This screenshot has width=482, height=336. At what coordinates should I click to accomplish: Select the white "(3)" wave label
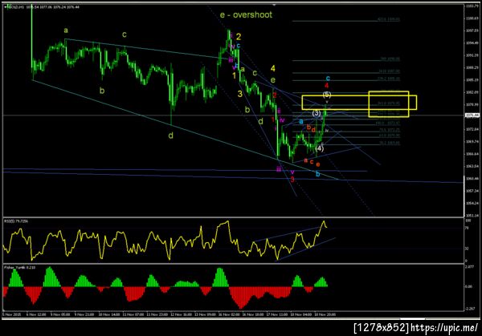(x=317, y=113)
